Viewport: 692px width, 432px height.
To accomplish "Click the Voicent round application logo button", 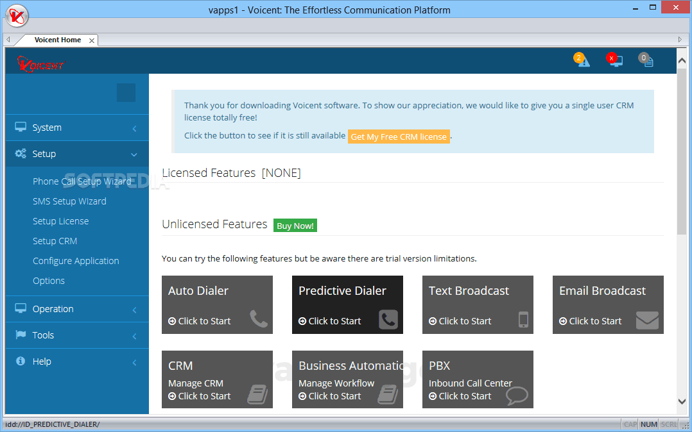I will click(x=17, y=16).
